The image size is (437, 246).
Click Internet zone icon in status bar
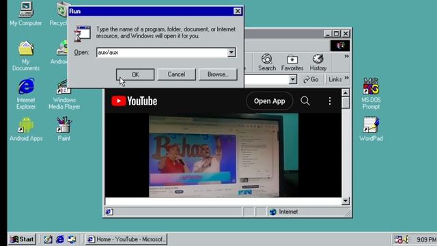point(273,212)
